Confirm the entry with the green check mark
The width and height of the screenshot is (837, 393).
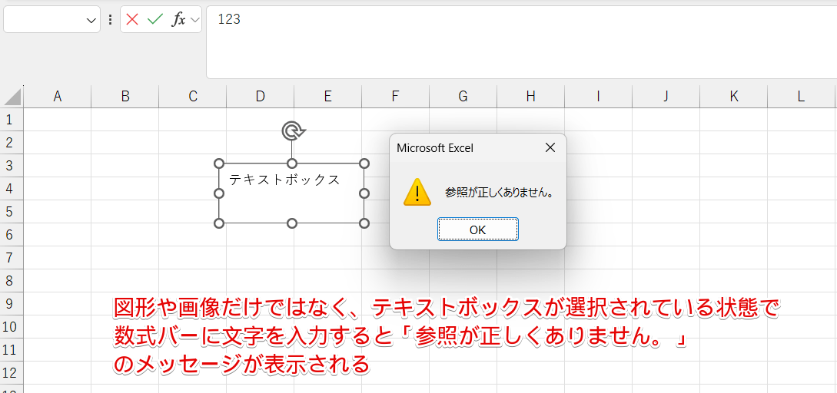pyautogui.click(x=154, y=20)
